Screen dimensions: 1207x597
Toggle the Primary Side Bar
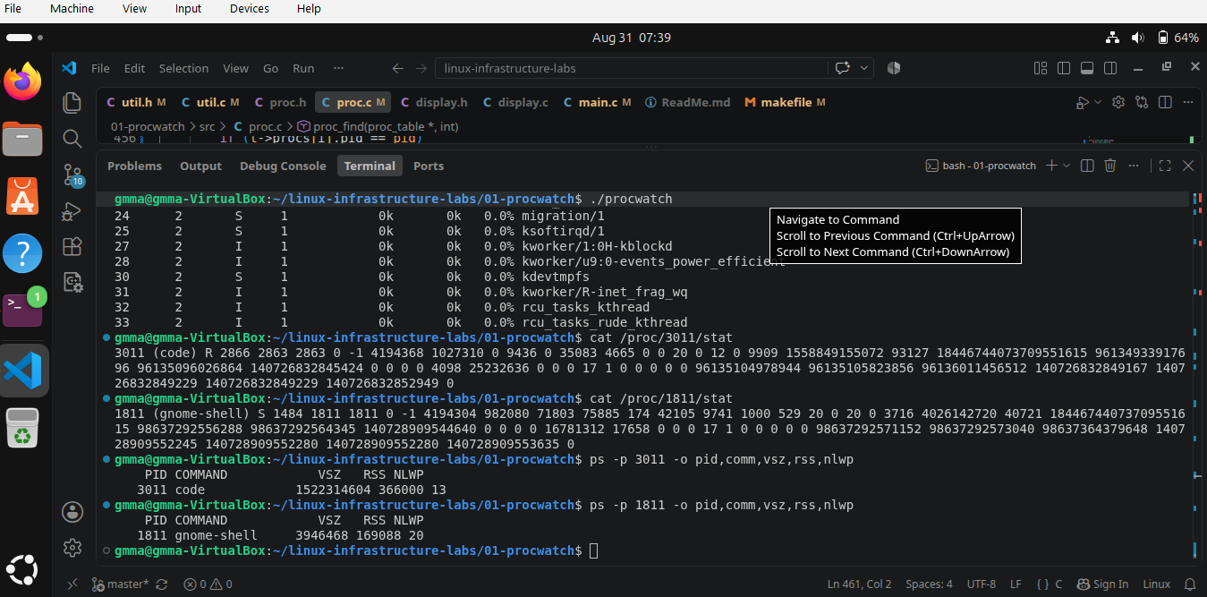click(1064, 68)
